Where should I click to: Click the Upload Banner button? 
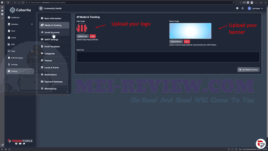[176, 42]
